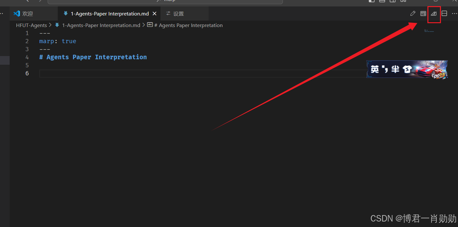Screen dimensions: 458x227
Task: Click the markdown symbol in the breadcrumb bar
Action: pos(150,25)
